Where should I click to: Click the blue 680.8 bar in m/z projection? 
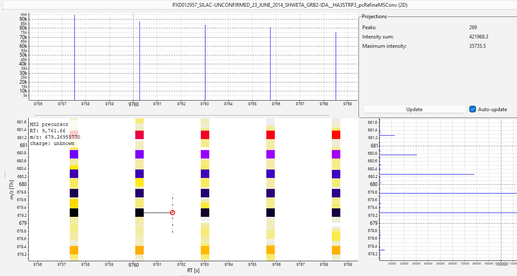(x=398, y=155)
